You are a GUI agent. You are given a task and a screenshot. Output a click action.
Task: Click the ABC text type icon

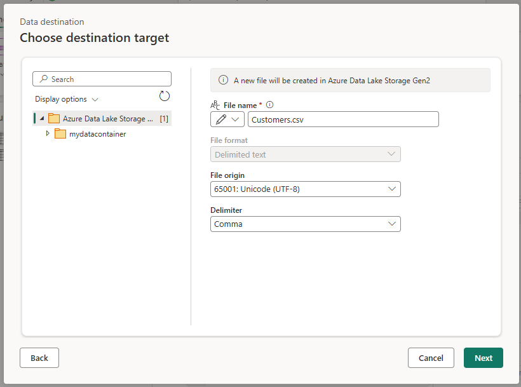click(215, 105)
